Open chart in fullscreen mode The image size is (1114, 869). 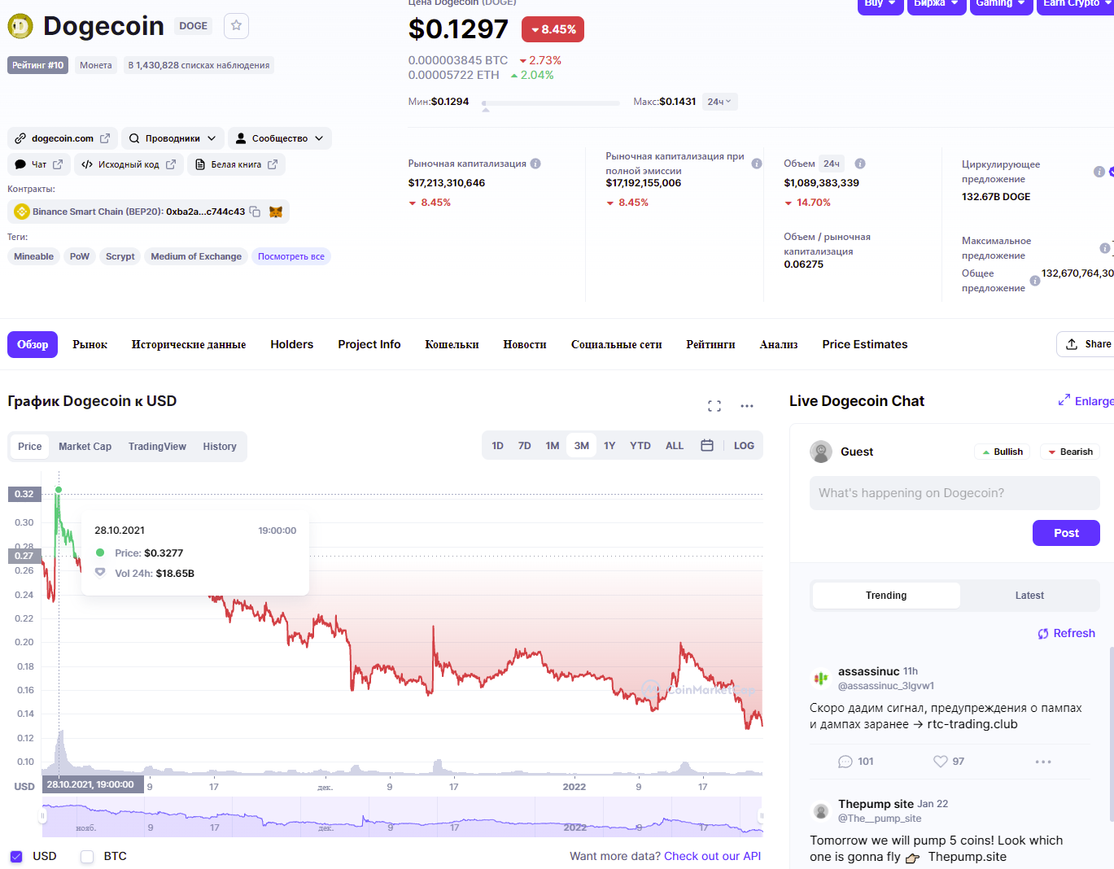pos(714,405)
